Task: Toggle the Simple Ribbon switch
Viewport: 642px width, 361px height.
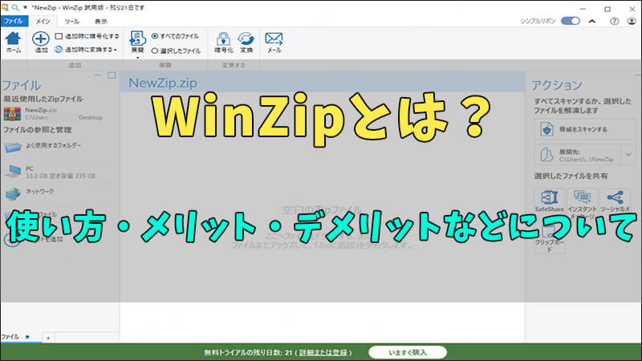Action: (570, 21)
